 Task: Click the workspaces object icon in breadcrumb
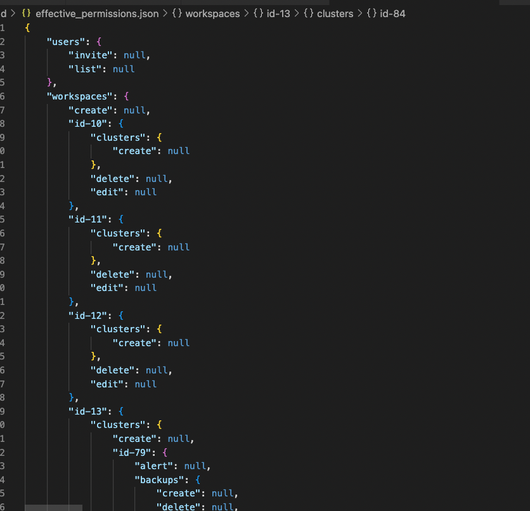(x=177, y=13)
